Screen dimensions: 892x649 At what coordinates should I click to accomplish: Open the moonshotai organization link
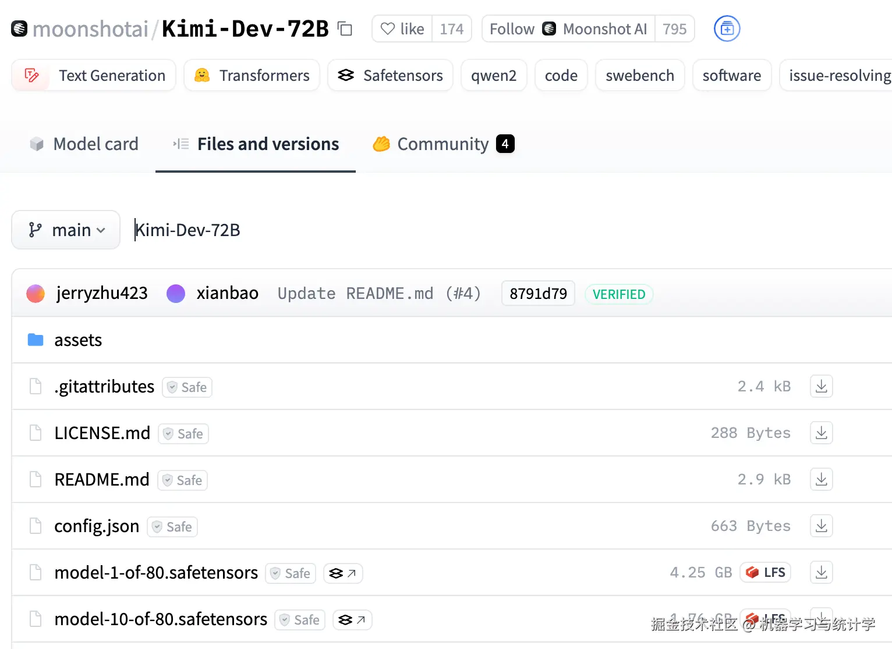tap(90, 28)
